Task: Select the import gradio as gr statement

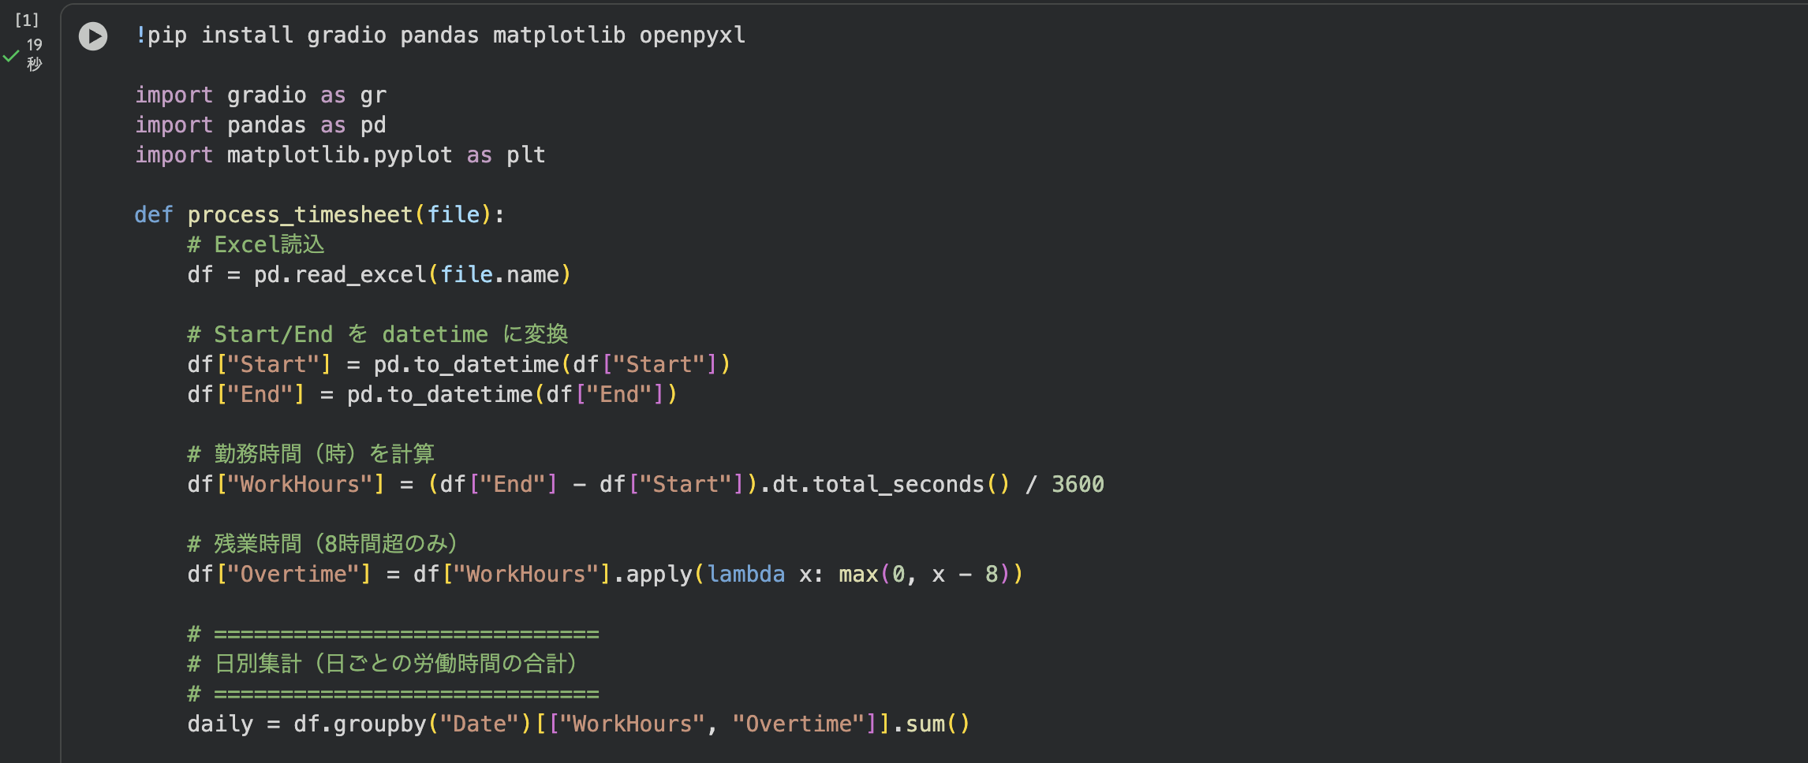Action: 260,95
